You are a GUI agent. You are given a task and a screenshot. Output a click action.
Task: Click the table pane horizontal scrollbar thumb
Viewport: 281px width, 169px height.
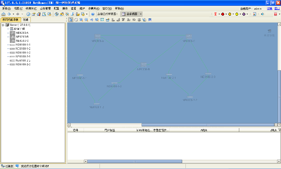click(x=134, y=162)
